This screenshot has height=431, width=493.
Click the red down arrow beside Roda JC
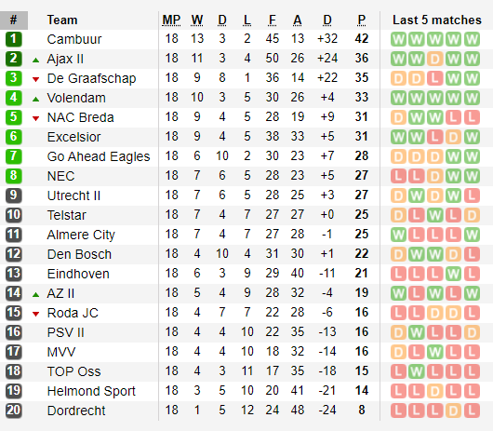click(x=36, y=314)
